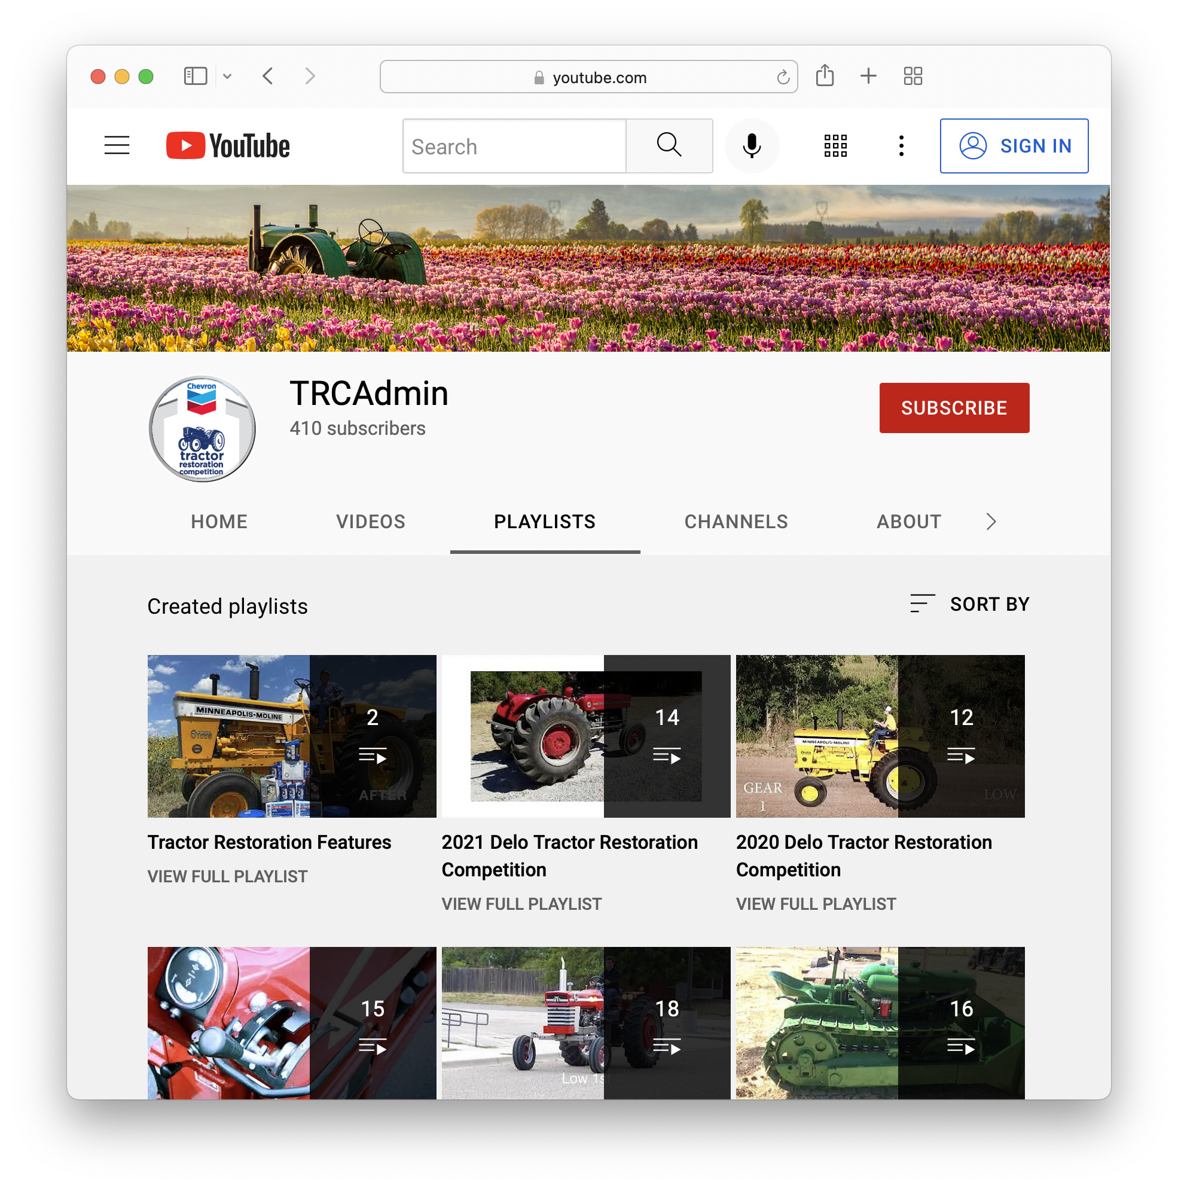The image size is (1178, 1188).
Task: Click the YouTube logo to go home
Action: point(227,145)
